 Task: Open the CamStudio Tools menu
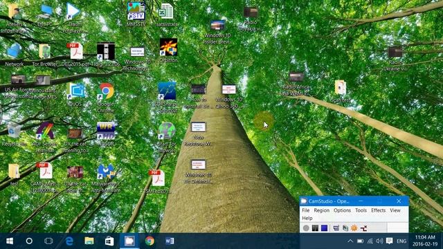(361, 210)
